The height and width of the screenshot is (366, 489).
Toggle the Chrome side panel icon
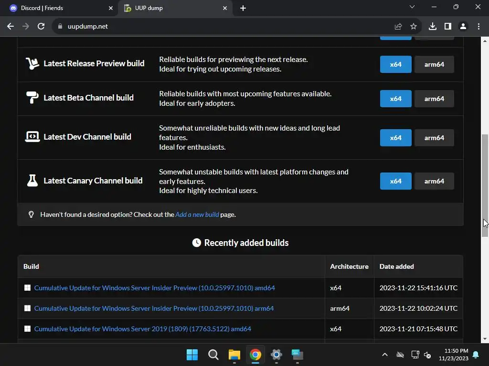coord(448,27)
